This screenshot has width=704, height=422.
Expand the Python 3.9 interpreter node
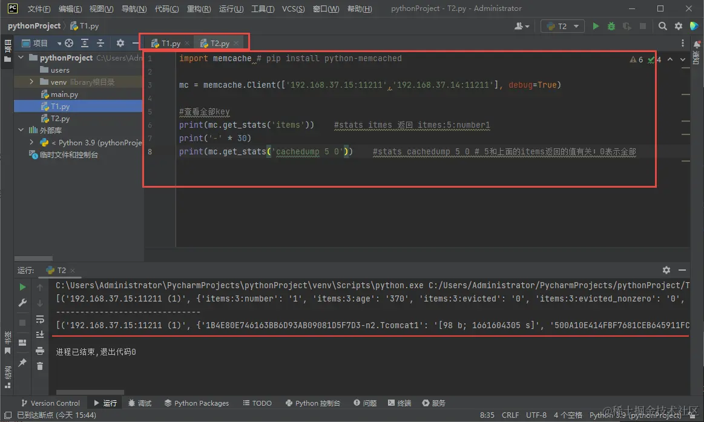(31, 142)
